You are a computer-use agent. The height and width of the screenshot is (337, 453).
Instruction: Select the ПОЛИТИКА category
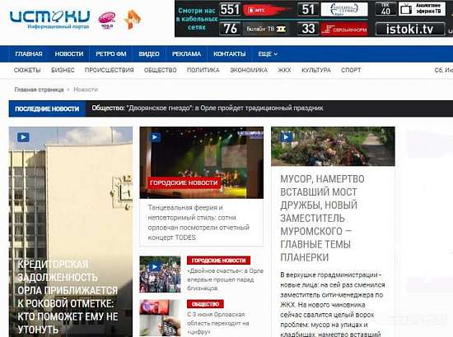click(x=203, y=70)
